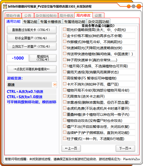Click the window title text
This screenshot has height=166, width=143.
pos(50,7)
